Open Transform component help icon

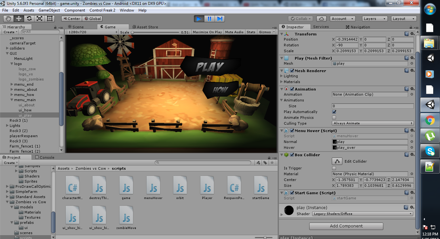tap(407, 34)
